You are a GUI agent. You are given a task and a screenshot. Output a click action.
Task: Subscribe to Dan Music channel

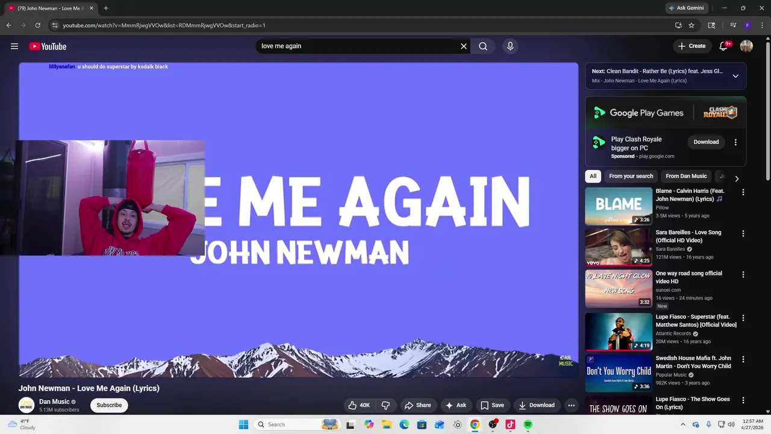pos(109,405)
